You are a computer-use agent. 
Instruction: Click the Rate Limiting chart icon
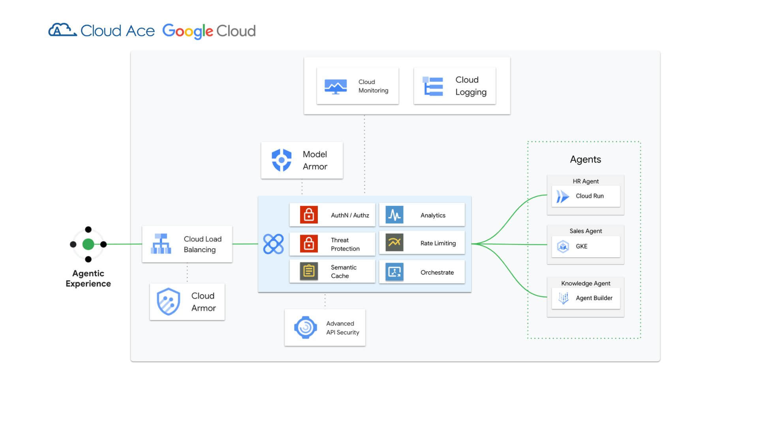pyautogui.click(x=394, y=243)
